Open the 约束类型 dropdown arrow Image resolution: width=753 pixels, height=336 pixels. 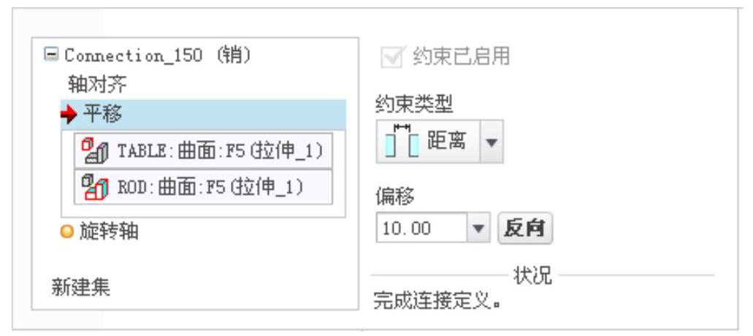(x=492, y=142)
